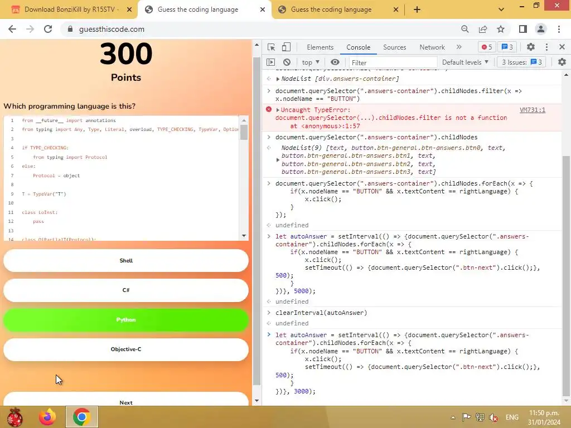Go back to the previous page
571x428 pixels.
[12, 29]
